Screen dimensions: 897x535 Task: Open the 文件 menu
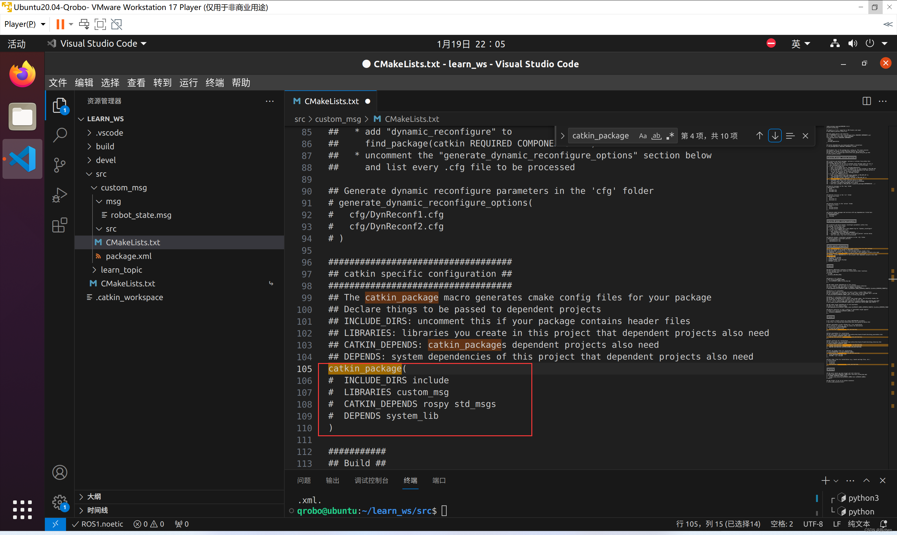coord(58,83)
